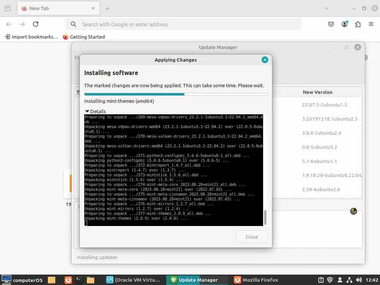
Task: Switch to Update Manager taskbar entry
Action: click(x=197, y=280)
